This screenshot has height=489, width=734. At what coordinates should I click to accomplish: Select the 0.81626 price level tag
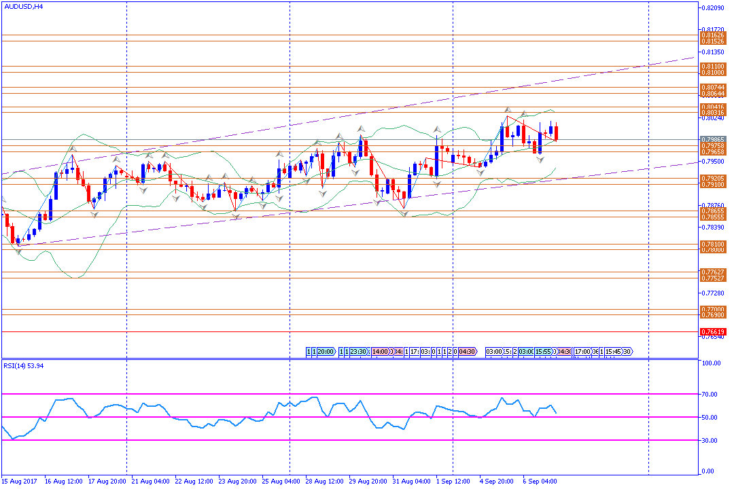711,35
